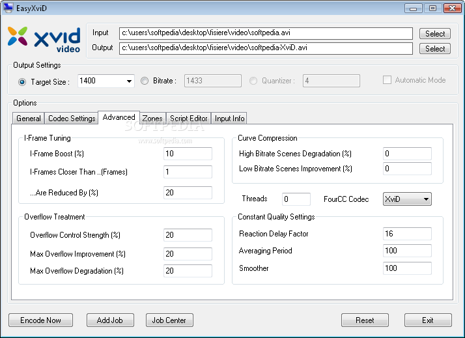Select the Quantizer radio button
465x338 pixels.
[253, 81]
